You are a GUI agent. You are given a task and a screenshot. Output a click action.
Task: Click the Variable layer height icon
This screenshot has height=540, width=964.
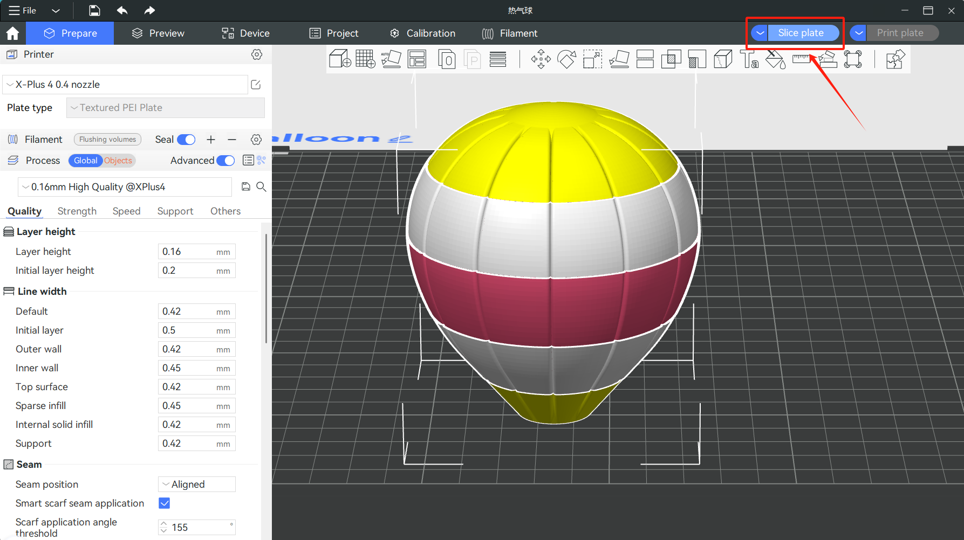498,59
